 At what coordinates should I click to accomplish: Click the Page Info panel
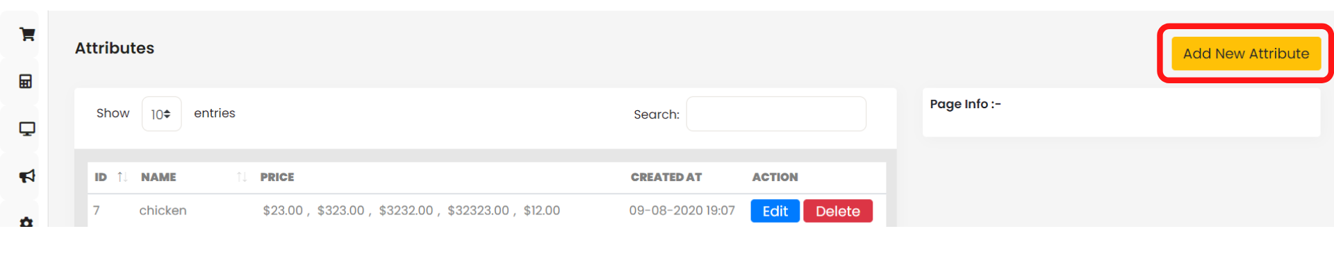pyautogui.click(x=1121, y=112)
